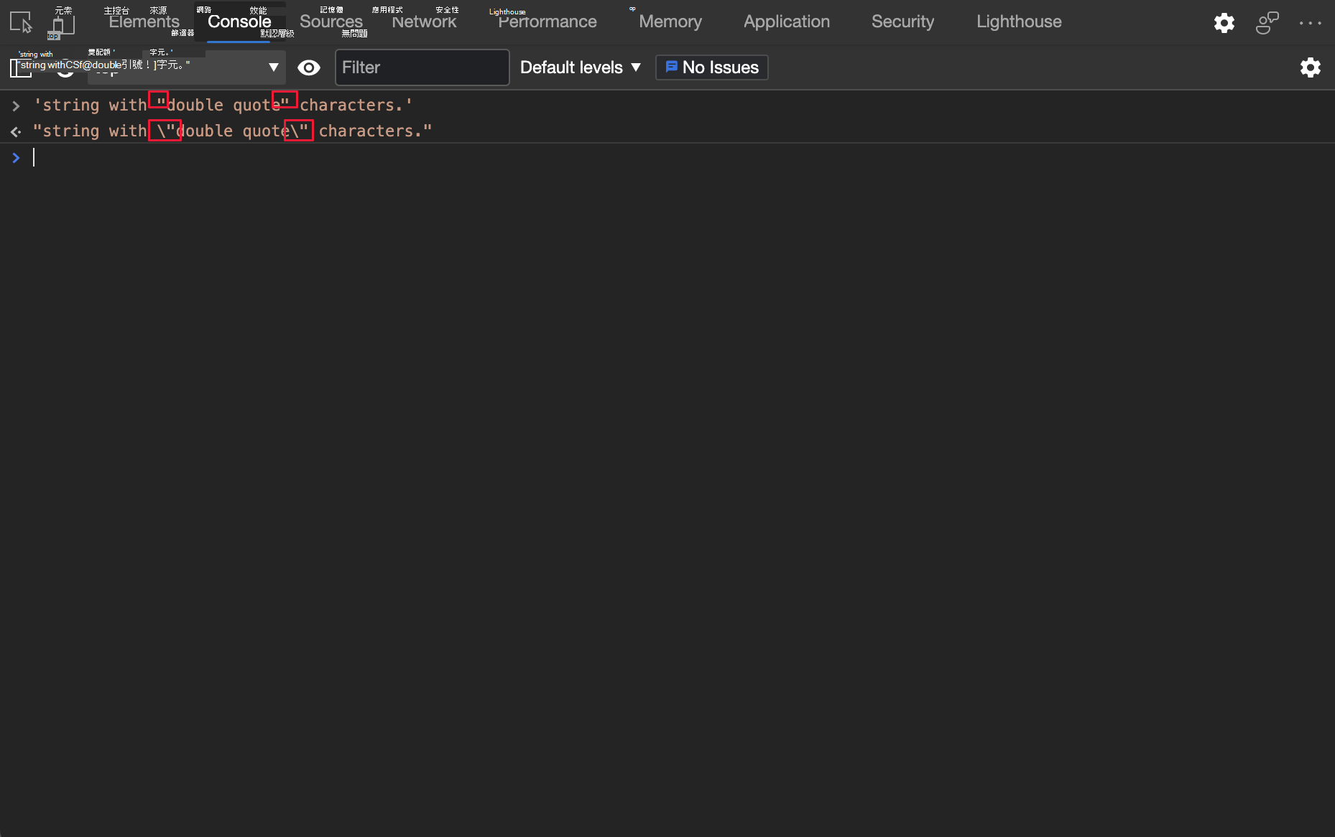Expand the logged string result chevron
This screenshot has width=1335, height=837.
pos(16,105)
